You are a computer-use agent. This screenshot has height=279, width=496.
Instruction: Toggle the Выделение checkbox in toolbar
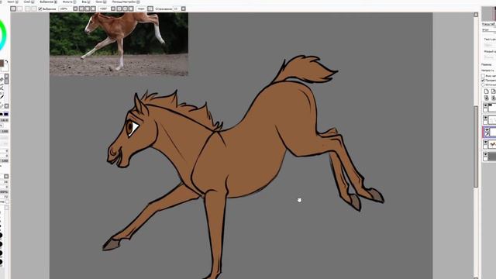[x=40, y=9]
